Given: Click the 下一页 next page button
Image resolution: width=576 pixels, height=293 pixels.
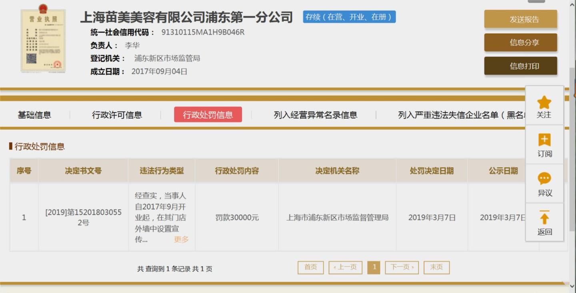Looking at the screenshot, I should 402,267.
